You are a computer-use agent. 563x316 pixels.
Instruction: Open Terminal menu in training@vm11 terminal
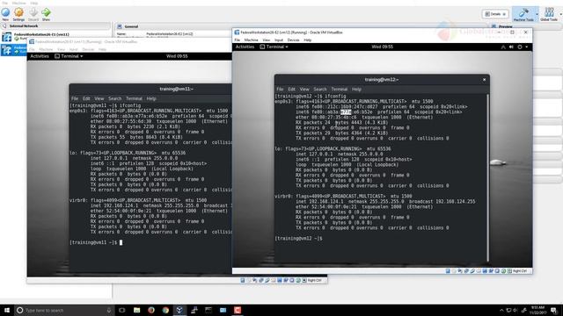pyautogui.click(x=134, y=98)
